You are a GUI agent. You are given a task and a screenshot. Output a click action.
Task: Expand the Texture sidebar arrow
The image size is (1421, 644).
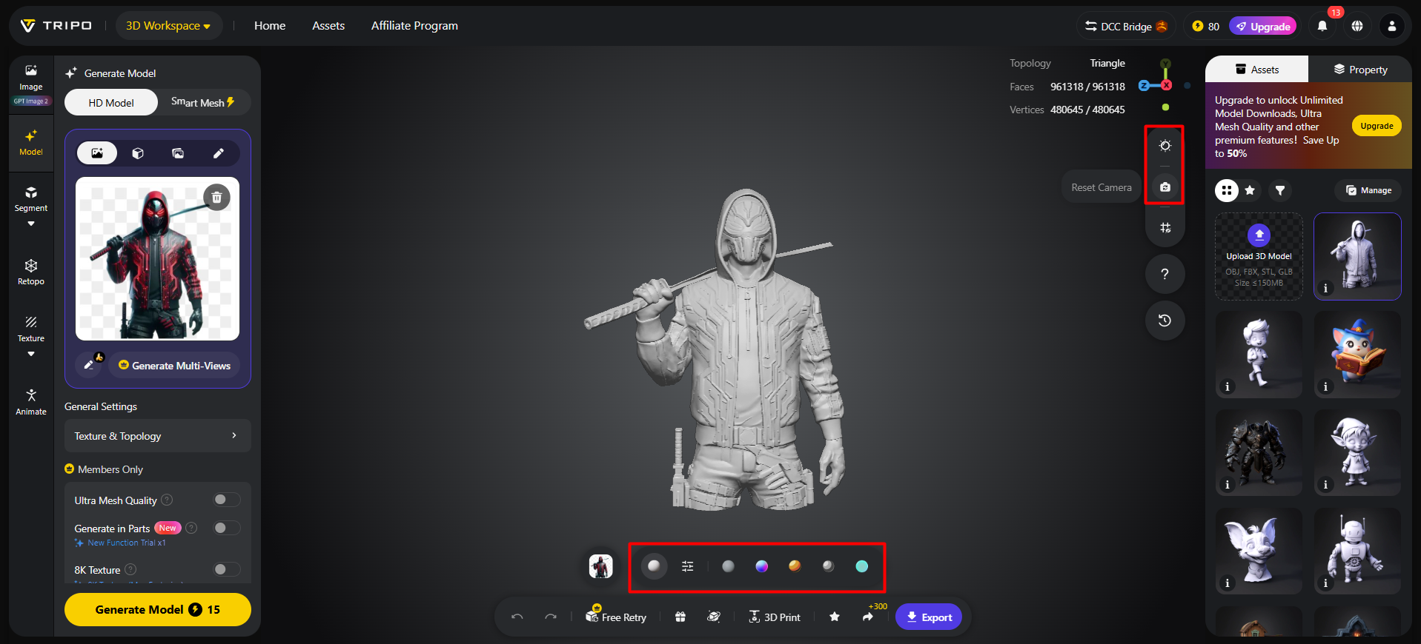point(31,354)
